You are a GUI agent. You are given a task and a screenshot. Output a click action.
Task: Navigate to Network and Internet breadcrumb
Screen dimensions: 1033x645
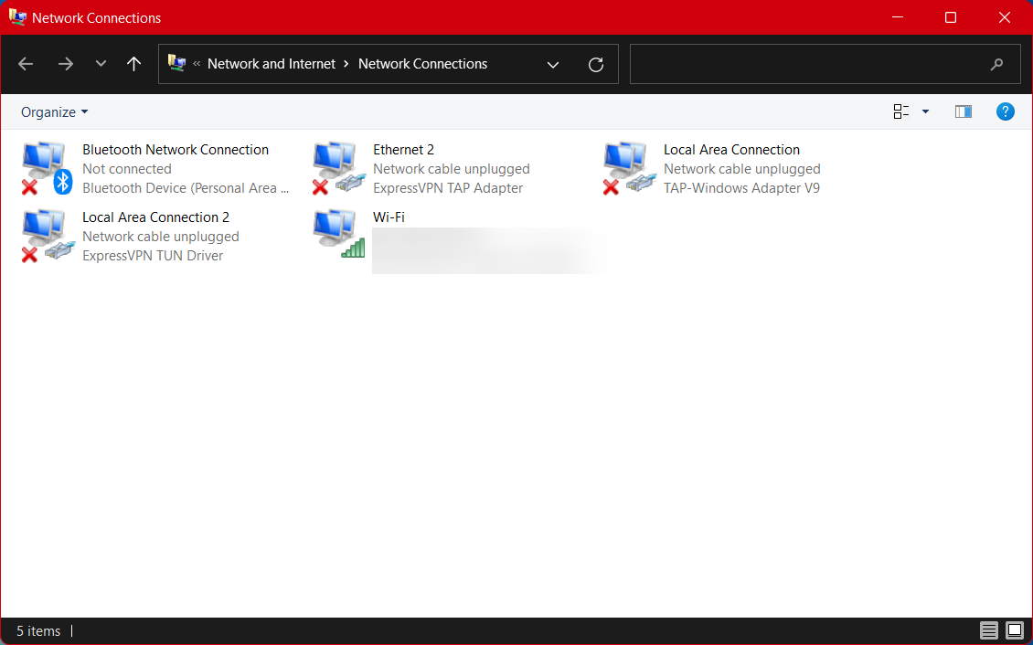(x=272, y=64)
